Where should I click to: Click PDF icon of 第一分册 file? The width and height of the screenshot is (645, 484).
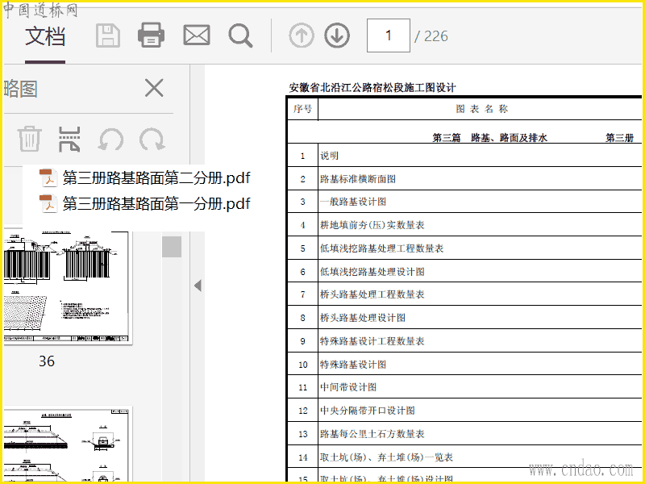click(x=48, y=204)
